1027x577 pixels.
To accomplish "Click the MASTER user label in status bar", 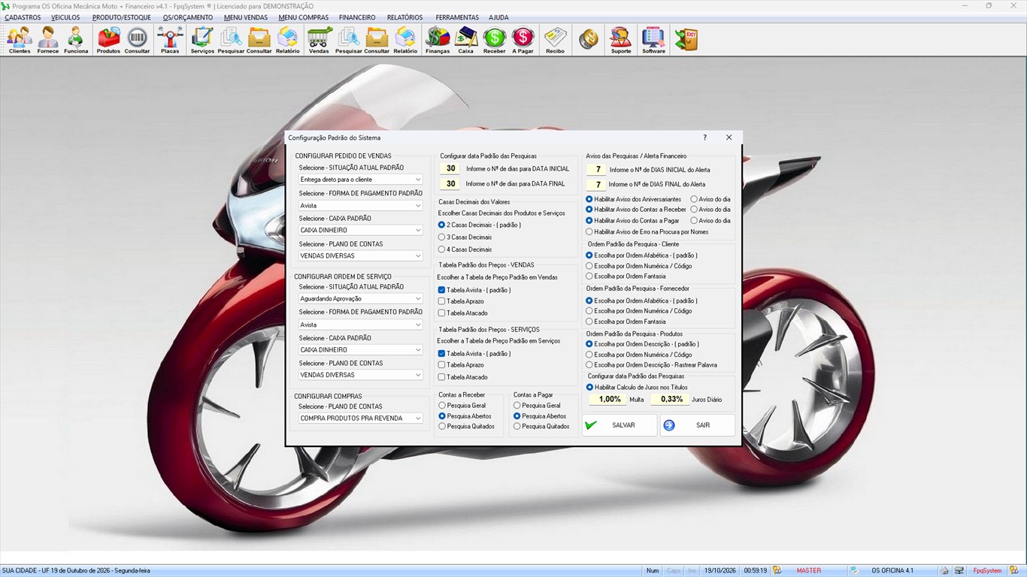I will tap(809, 571).
